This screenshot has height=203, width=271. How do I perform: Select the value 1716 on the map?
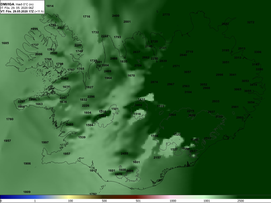coord(86,17)
